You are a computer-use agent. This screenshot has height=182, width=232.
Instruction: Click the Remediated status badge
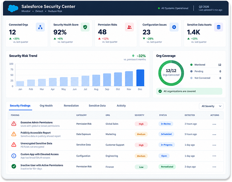(167, 167)
